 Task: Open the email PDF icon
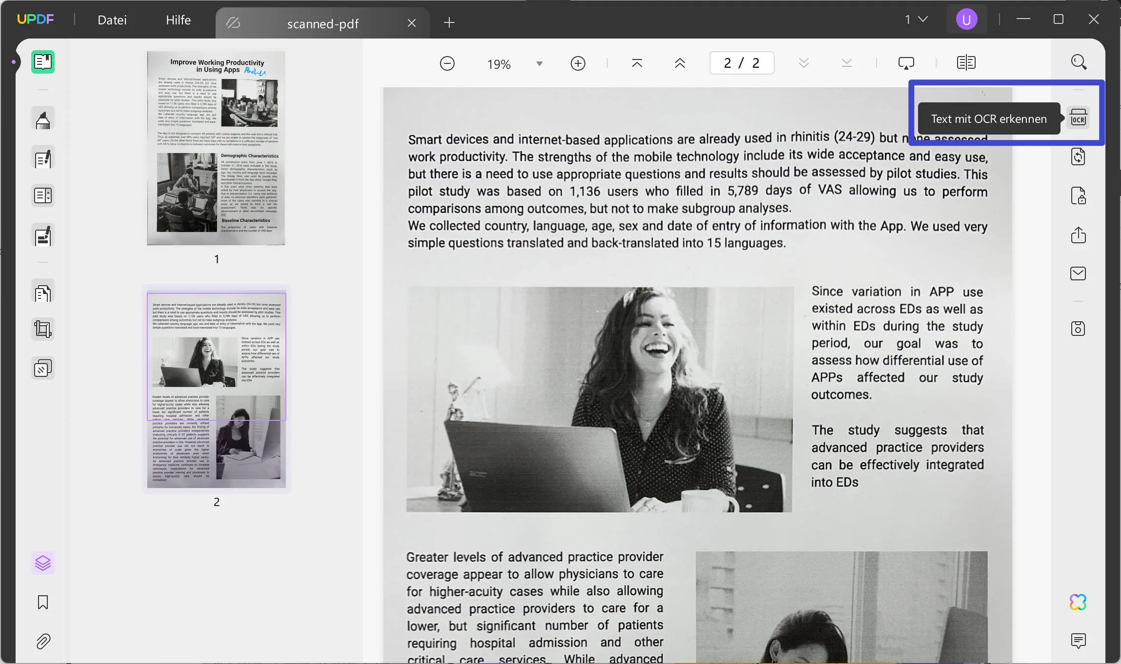(x=1078, y=273)
